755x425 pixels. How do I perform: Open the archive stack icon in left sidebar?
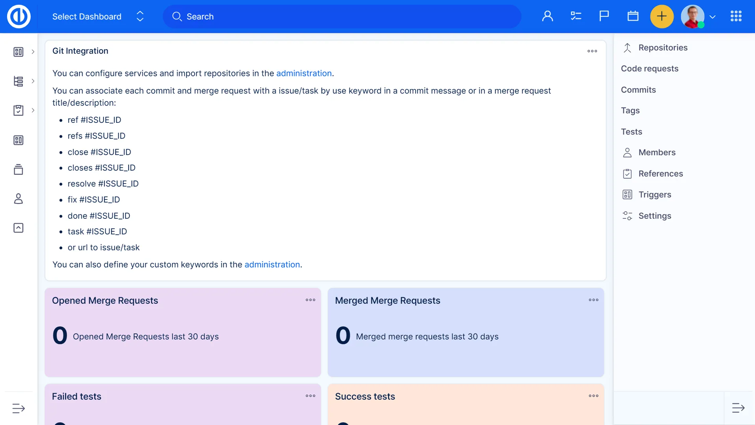tap(18, 170)
